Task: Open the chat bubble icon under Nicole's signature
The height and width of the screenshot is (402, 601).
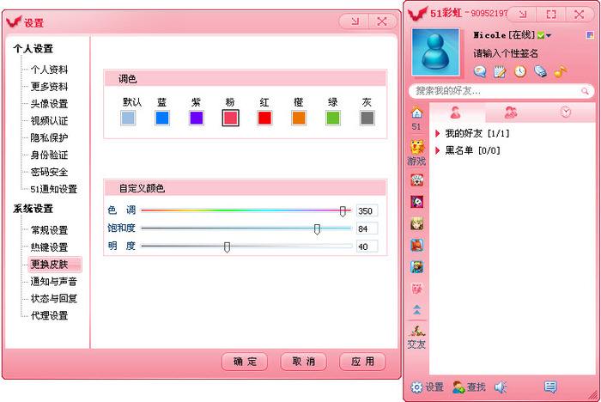Action: [x=480, y=71]
